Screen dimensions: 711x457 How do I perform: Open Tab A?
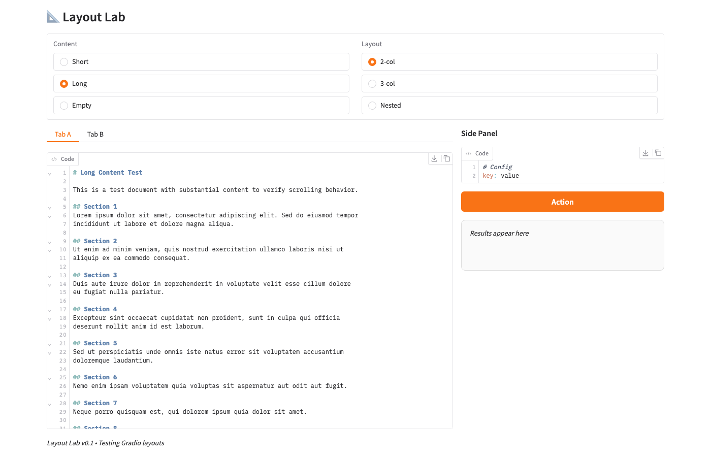63,135
